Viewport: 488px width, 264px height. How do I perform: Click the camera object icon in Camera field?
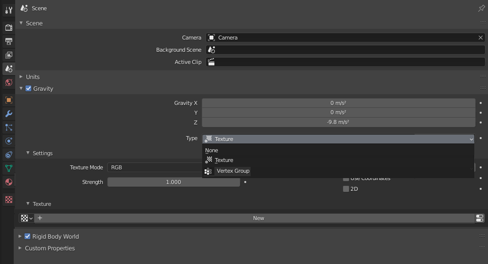211,38
